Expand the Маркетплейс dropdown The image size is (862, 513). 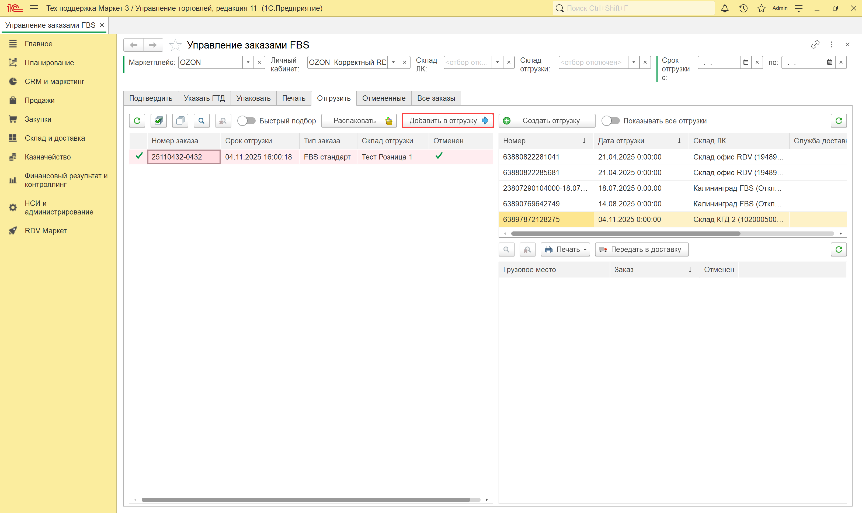tap(248, 63)
